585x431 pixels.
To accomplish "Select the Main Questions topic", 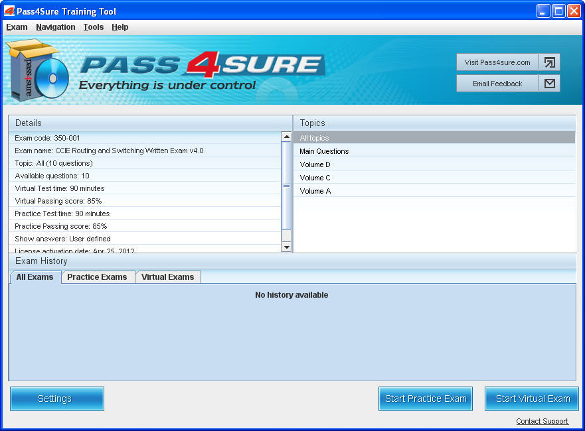I will click(434, 151).
